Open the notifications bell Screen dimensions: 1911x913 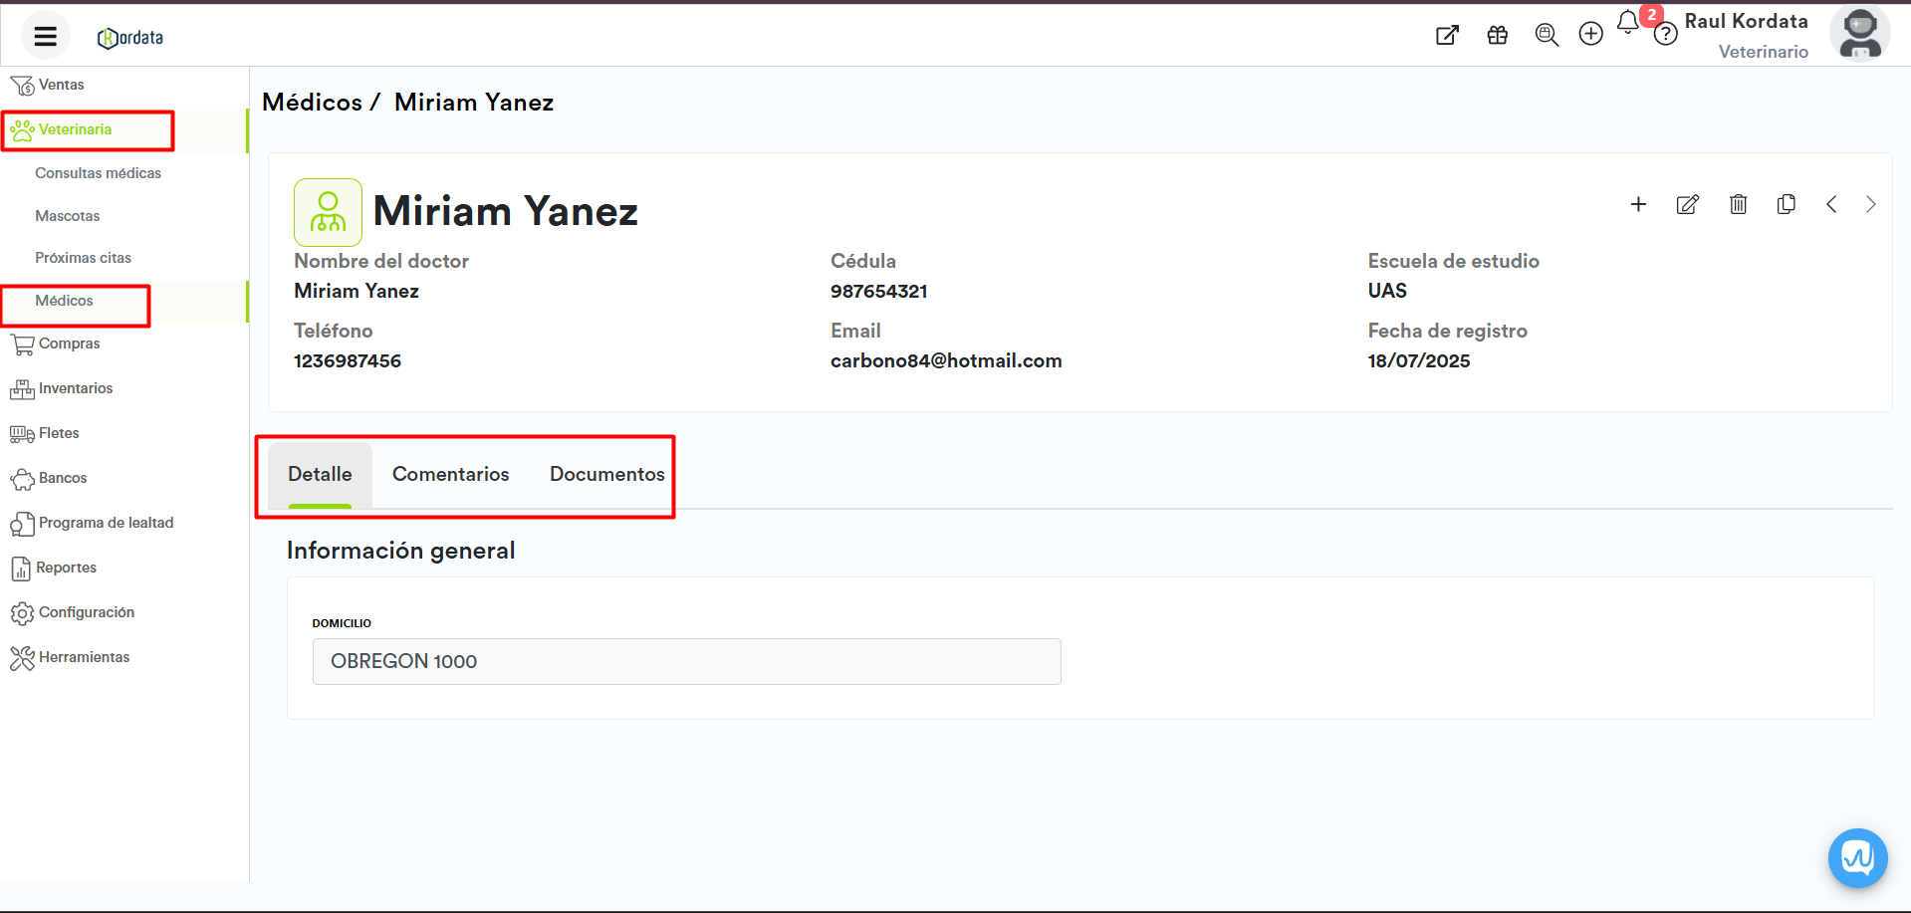(1627, 23)
